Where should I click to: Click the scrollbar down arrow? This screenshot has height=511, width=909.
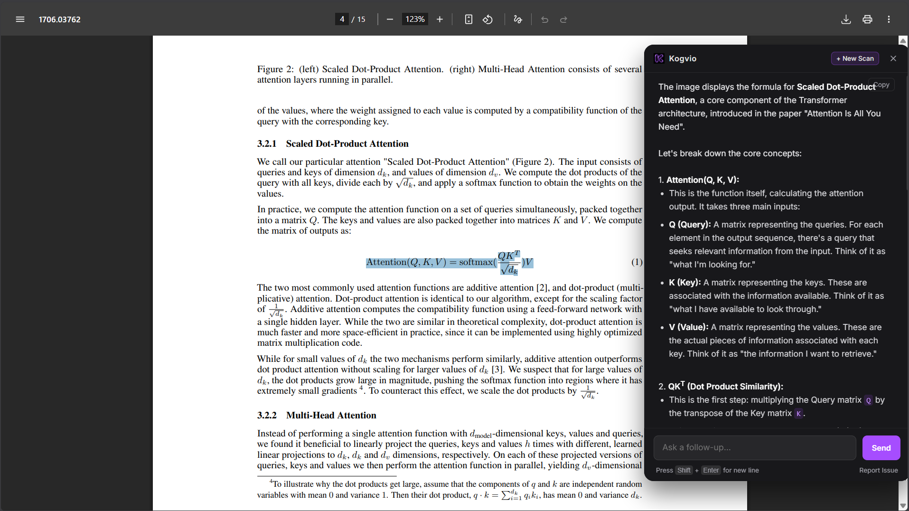(x=903, y=506)
